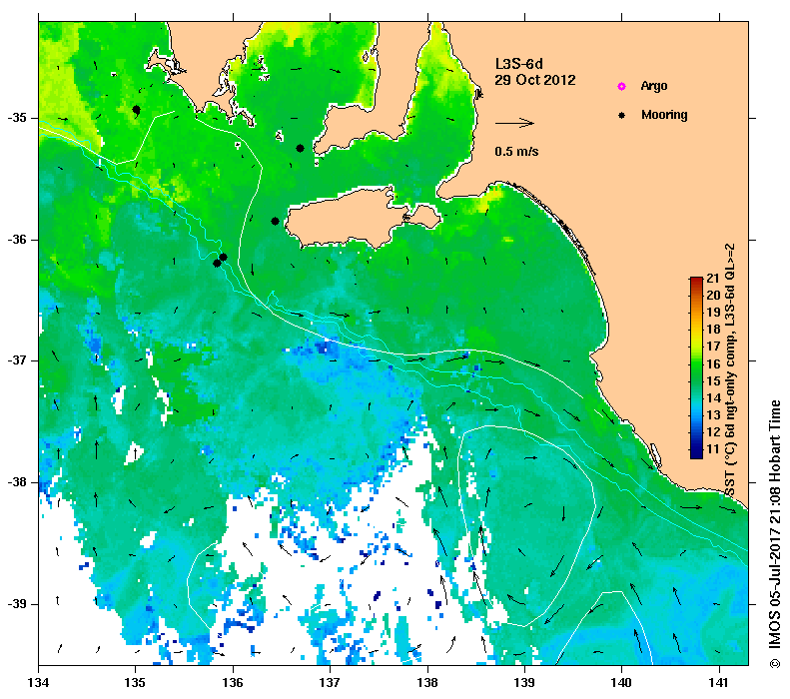Screen dimensions: 790x699
Task: Click the 'IMOS 05-Jul-2017 21:08 Hobart Time' credit
Action: (774, 534)
